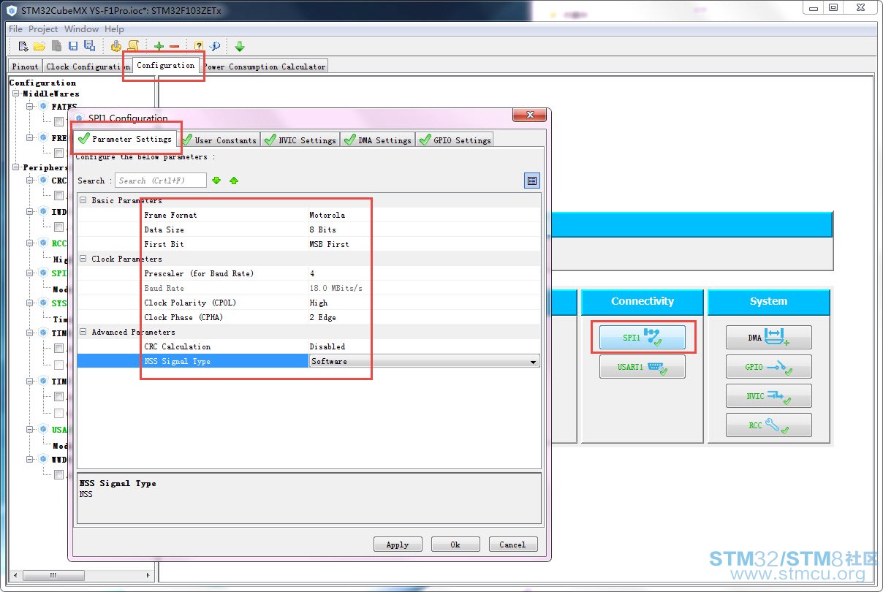The width and height of the screenshot is (883, 592).
Task: Tick the checkbox under FREERTOS
Action: tap(58, 153)
